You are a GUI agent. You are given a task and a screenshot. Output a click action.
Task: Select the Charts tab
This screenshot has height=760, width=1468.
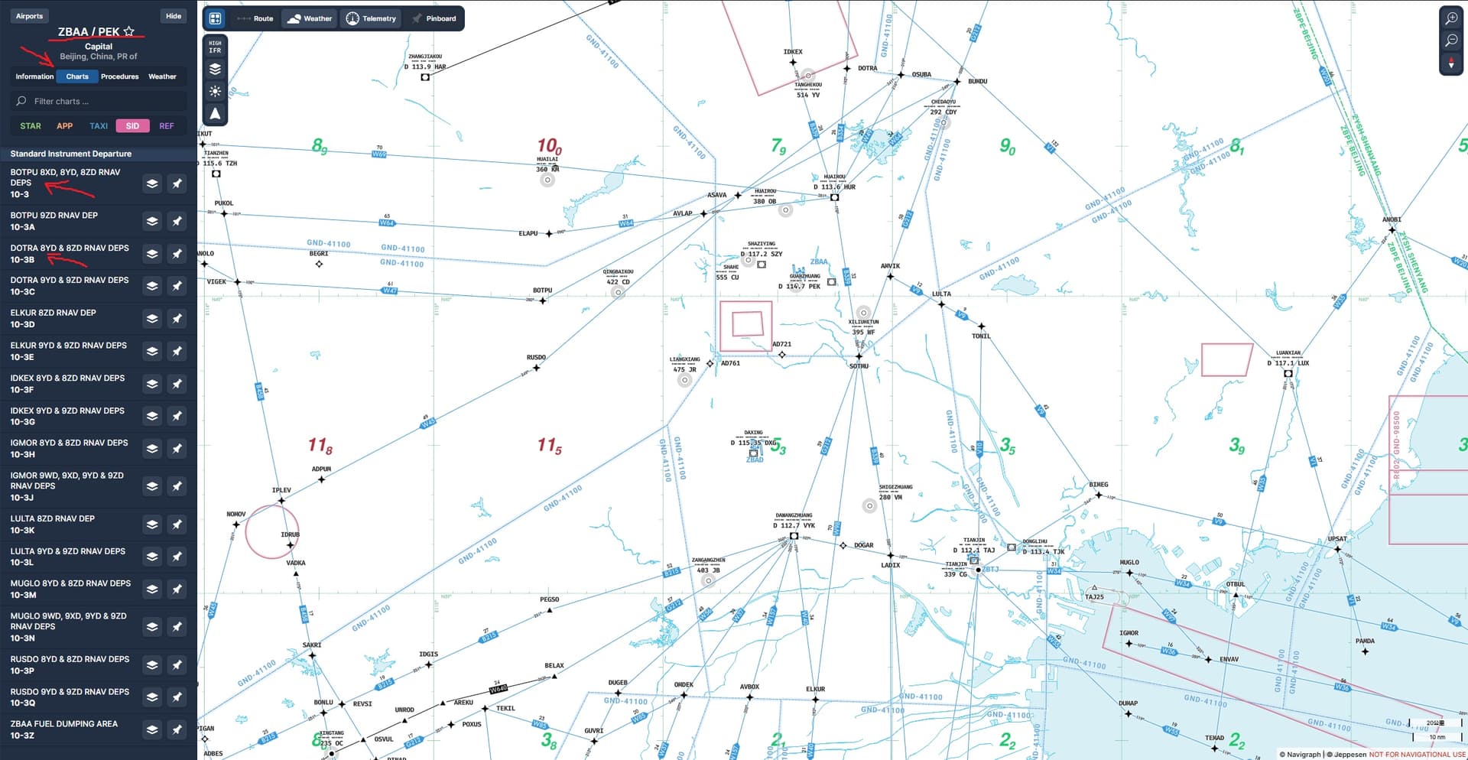[x=77, y=76]
